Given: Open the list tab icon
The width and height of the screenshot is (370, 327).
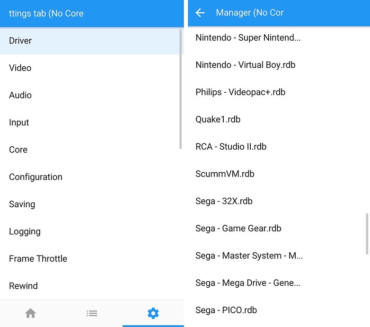Looking at the screenshot, I should (x=92, y=313).
